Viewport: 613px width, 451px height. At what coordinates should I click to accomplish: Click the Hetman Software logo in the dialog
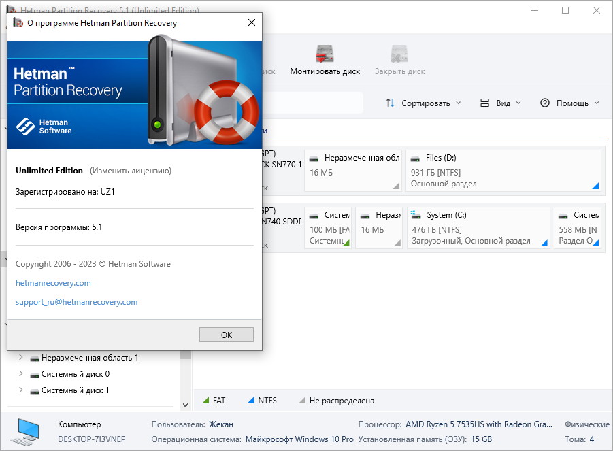pyautogui.click(x=44, y=127)
